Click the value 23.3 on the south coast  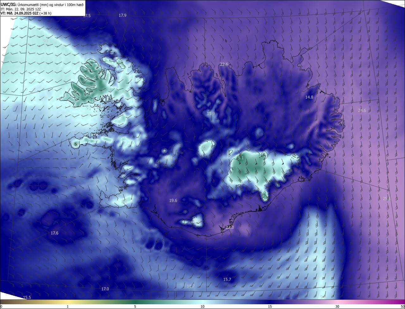pyautogui.click(x=230, y=227)
